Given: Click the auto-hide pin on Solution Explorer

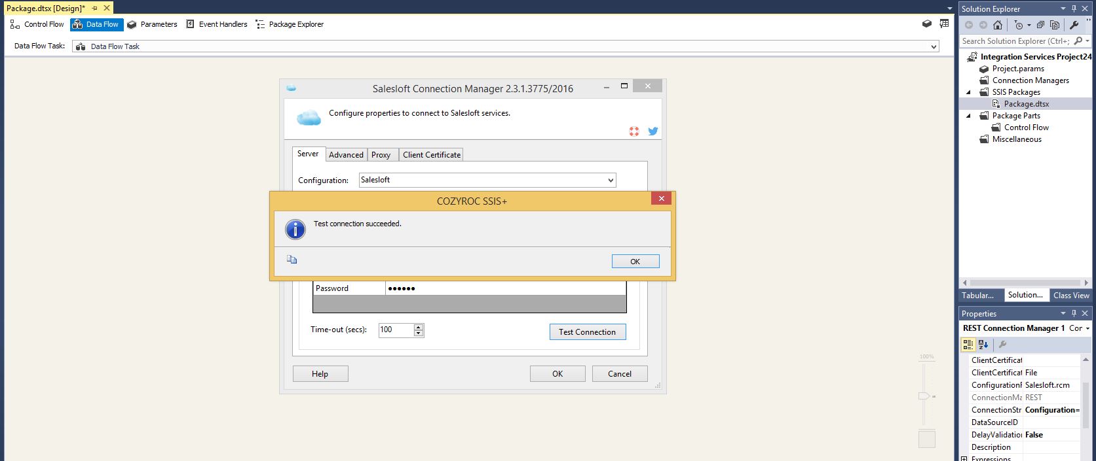Looking at the screenshot, I should coord(1074,9).
